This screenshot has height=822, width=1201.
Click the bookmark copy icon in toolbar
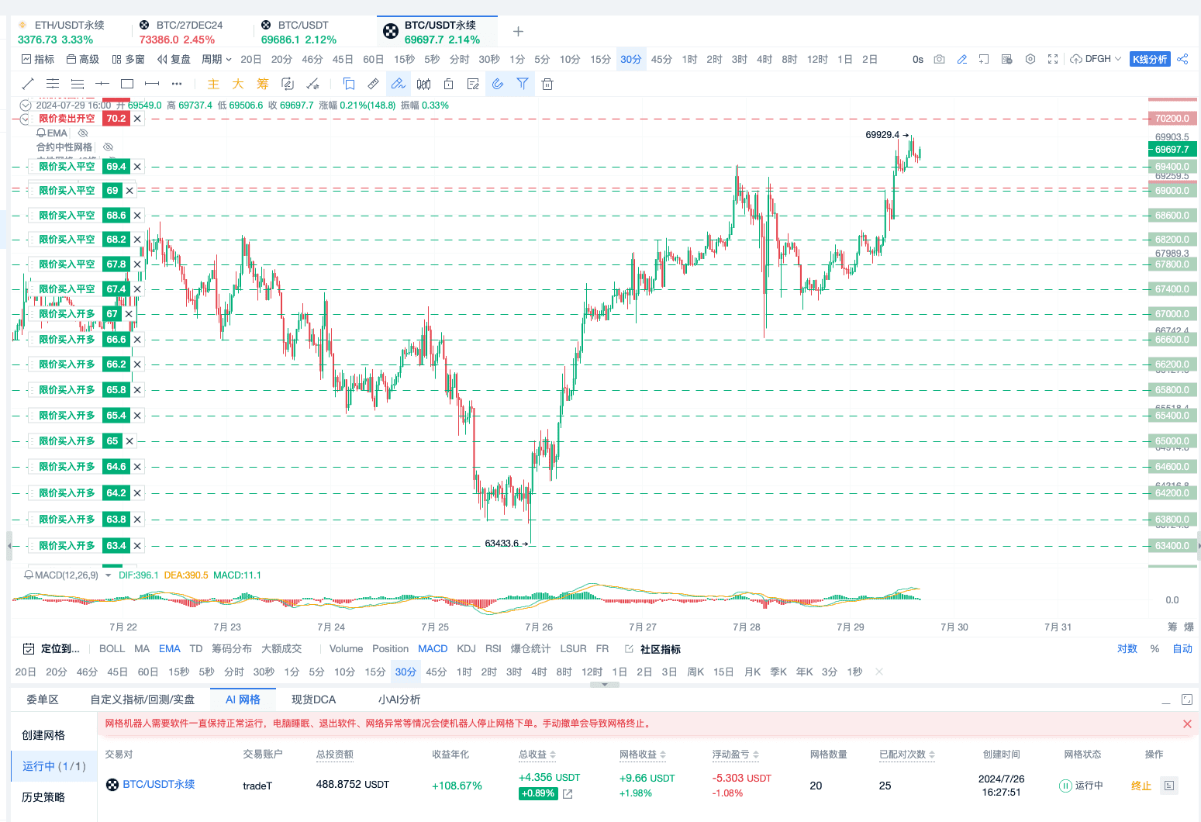point(349,84)
